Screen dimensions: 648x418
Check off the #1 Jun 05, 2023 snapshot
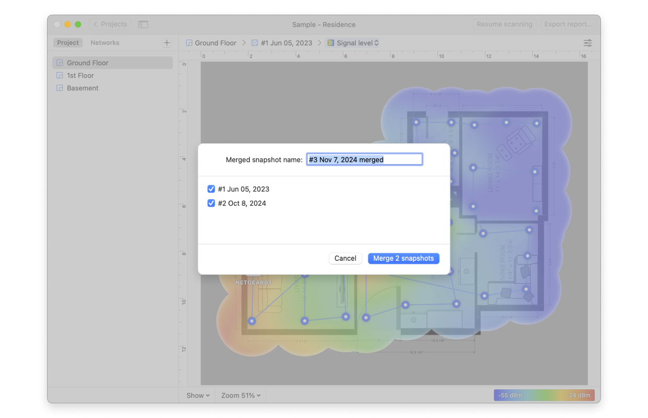211,189
